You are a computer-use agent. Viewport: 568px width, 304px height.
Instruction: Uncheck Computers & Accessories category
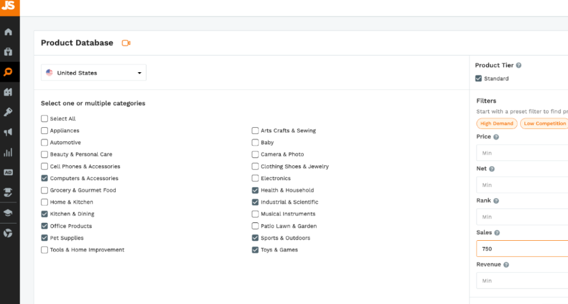click(45, 178)
